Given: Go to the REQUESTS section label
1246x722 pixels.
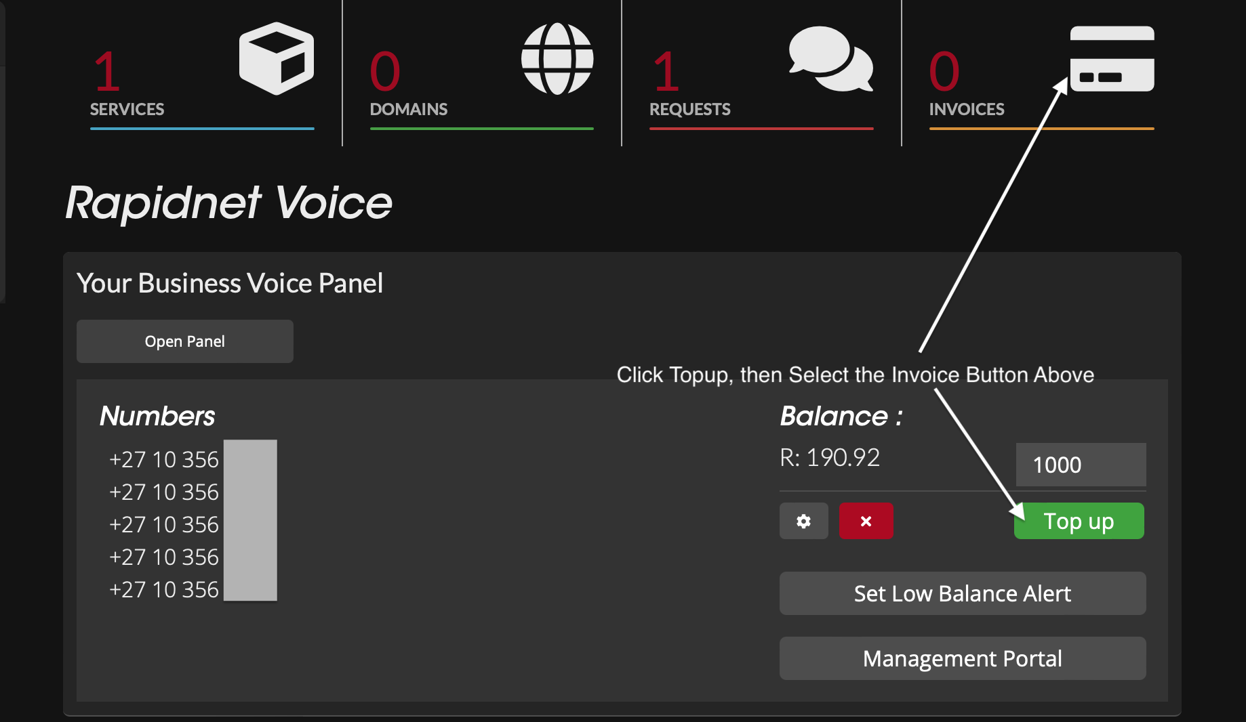Looking at the screenshot, I should pos(690,109).
